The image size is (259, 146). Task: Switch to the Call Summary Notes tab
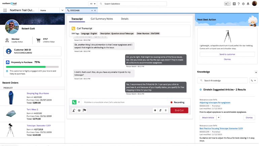[x=102, y=19]
